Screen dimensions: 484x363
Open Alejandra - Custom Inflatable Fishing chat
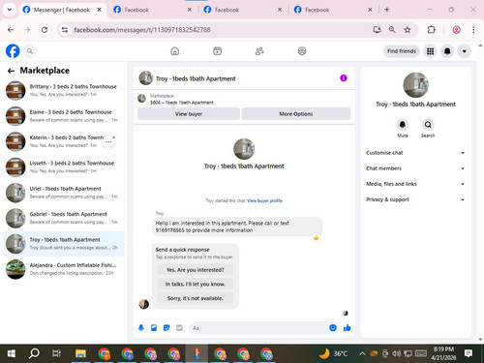click(64, 269)
